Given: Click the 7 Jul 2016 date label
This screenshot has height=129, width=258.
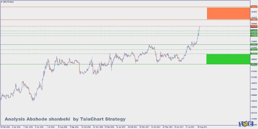Looking at the screenshot, I should 51,127.
